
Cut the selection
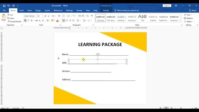10,15
